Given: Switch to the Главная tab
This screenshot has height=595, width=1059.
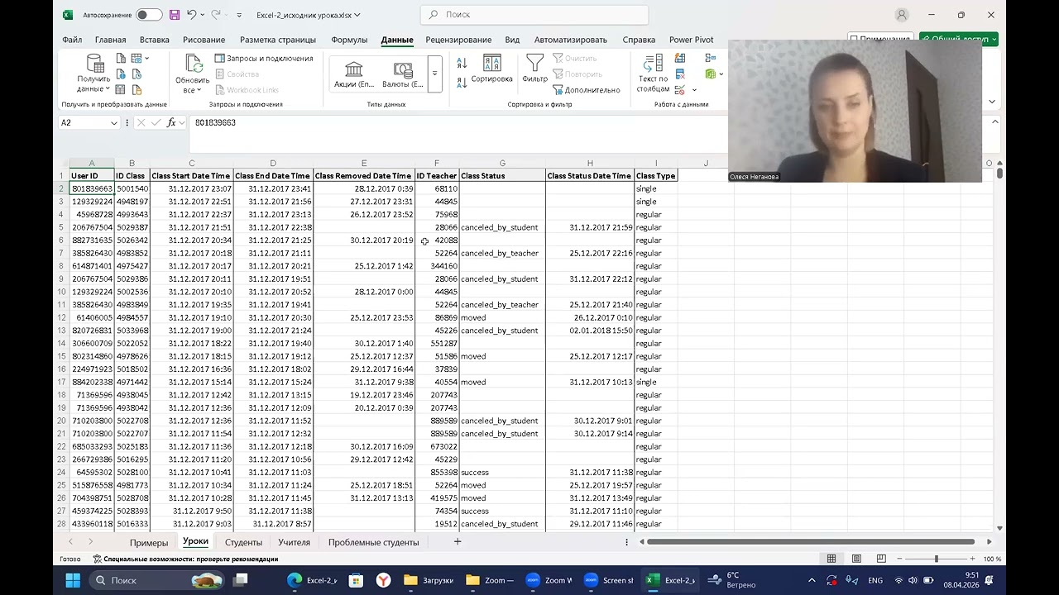Looking at the screenshot, I should (111, 40).
